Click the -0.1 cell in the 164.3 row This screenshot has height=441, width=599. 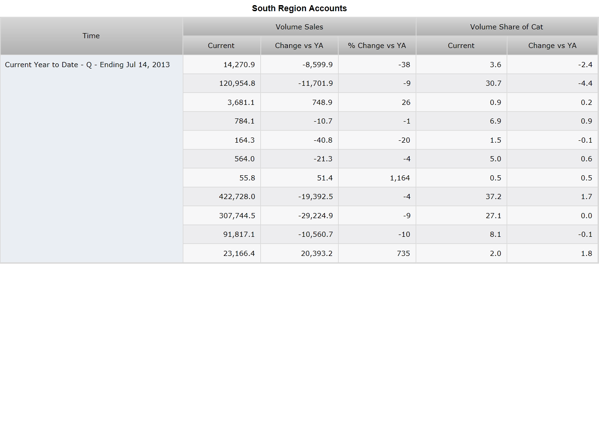tap(552, 140)
